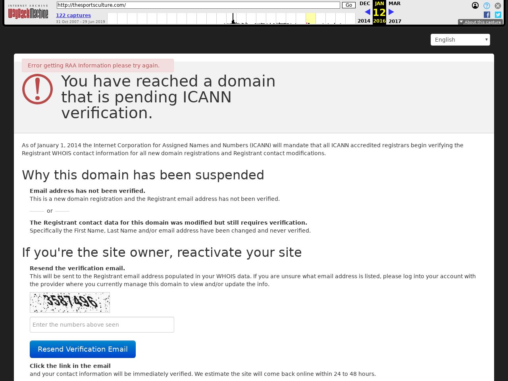Image resolution: width=508 pixels, height=381 pixels.
Task: Go to next capture with right arrow
Action: 391,12
